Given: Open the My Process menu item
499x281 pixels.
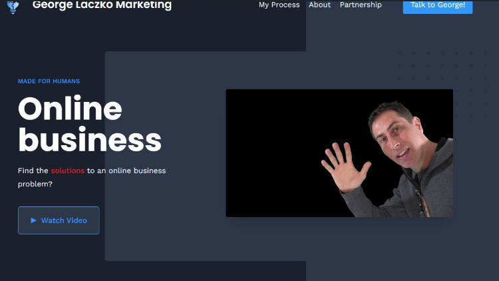Looking at the screenshot, I should tap(279, 5).
